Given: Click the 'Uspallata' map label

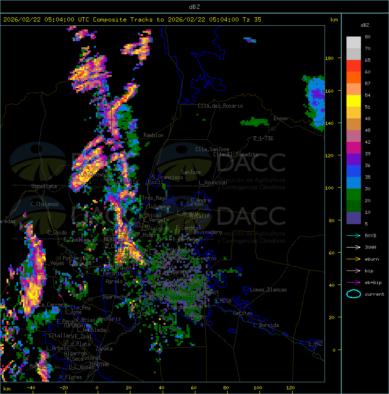Looking at the screenshot, I should (44, 186).
